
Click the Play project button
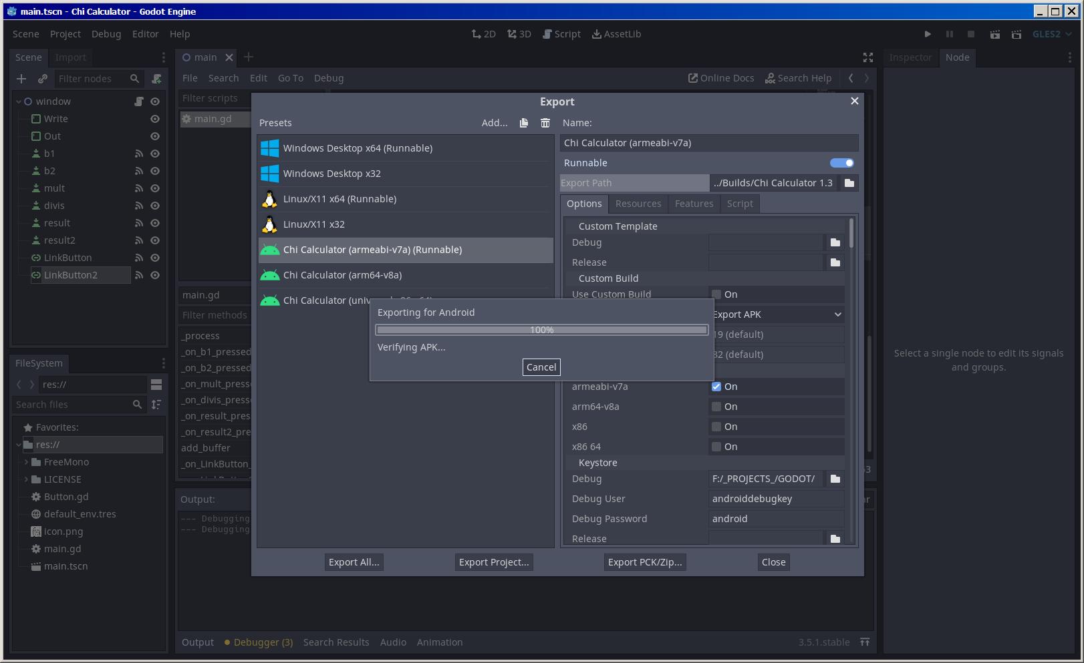click(928, 34)
